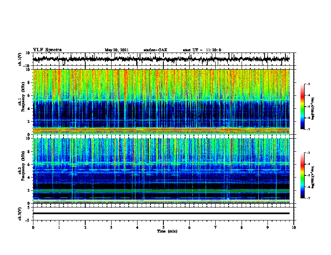The image size is (331, 255).
Task: Click the 6 kHz tick label on ch.2 spectrogram
Action: coord(30,165)
